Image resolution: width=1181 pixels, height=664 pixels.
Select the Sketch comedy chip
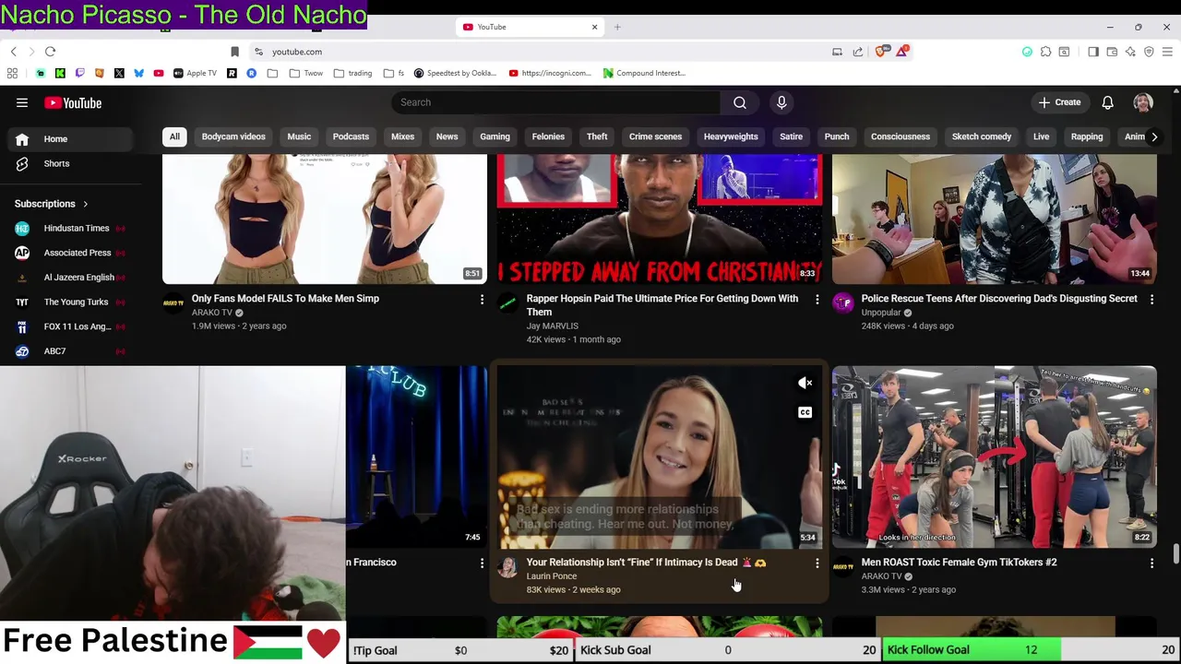(982, 136)
